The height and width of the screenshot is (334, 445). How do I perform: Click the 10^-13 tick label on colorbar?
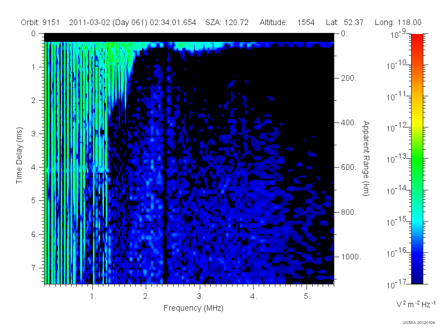397,159
